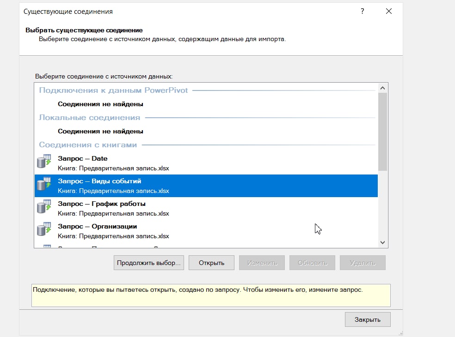
Task: Click the database icon beside Запрос — График работы
Action: pos(44,206)
